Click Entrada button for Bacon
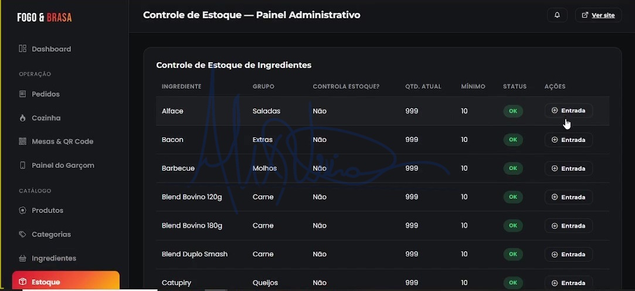635x291 pixels. click(569, 140)
